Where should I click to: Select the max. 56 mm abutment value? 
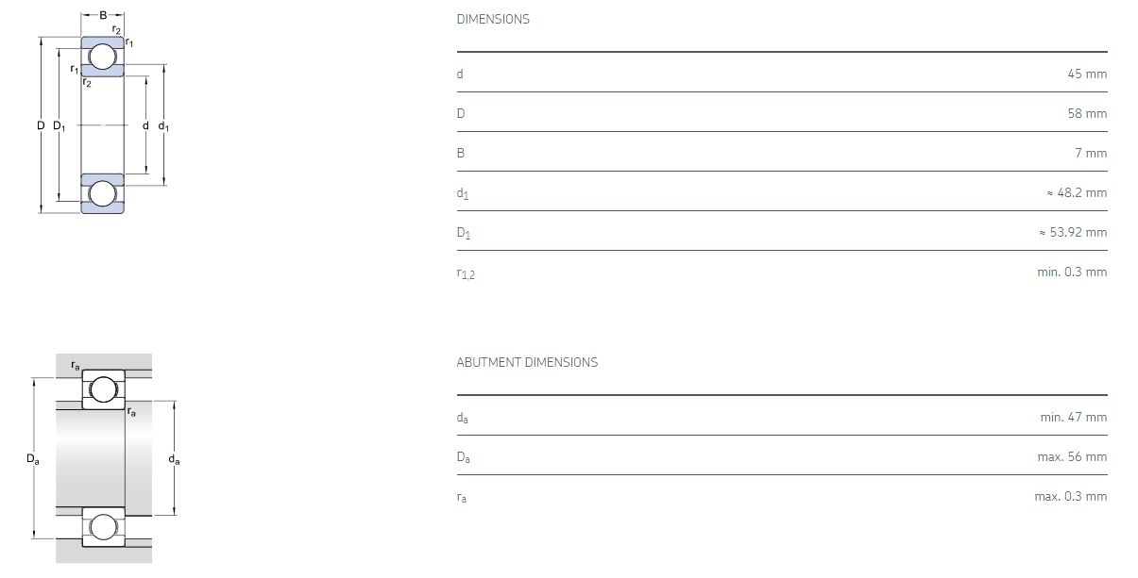click(x=1072, y=456)
